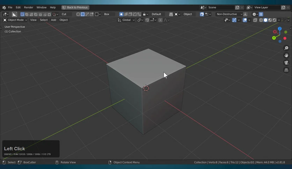Toggle BoxCutter blue snap button
Screen dimensions: 292x169
[202, 14]
